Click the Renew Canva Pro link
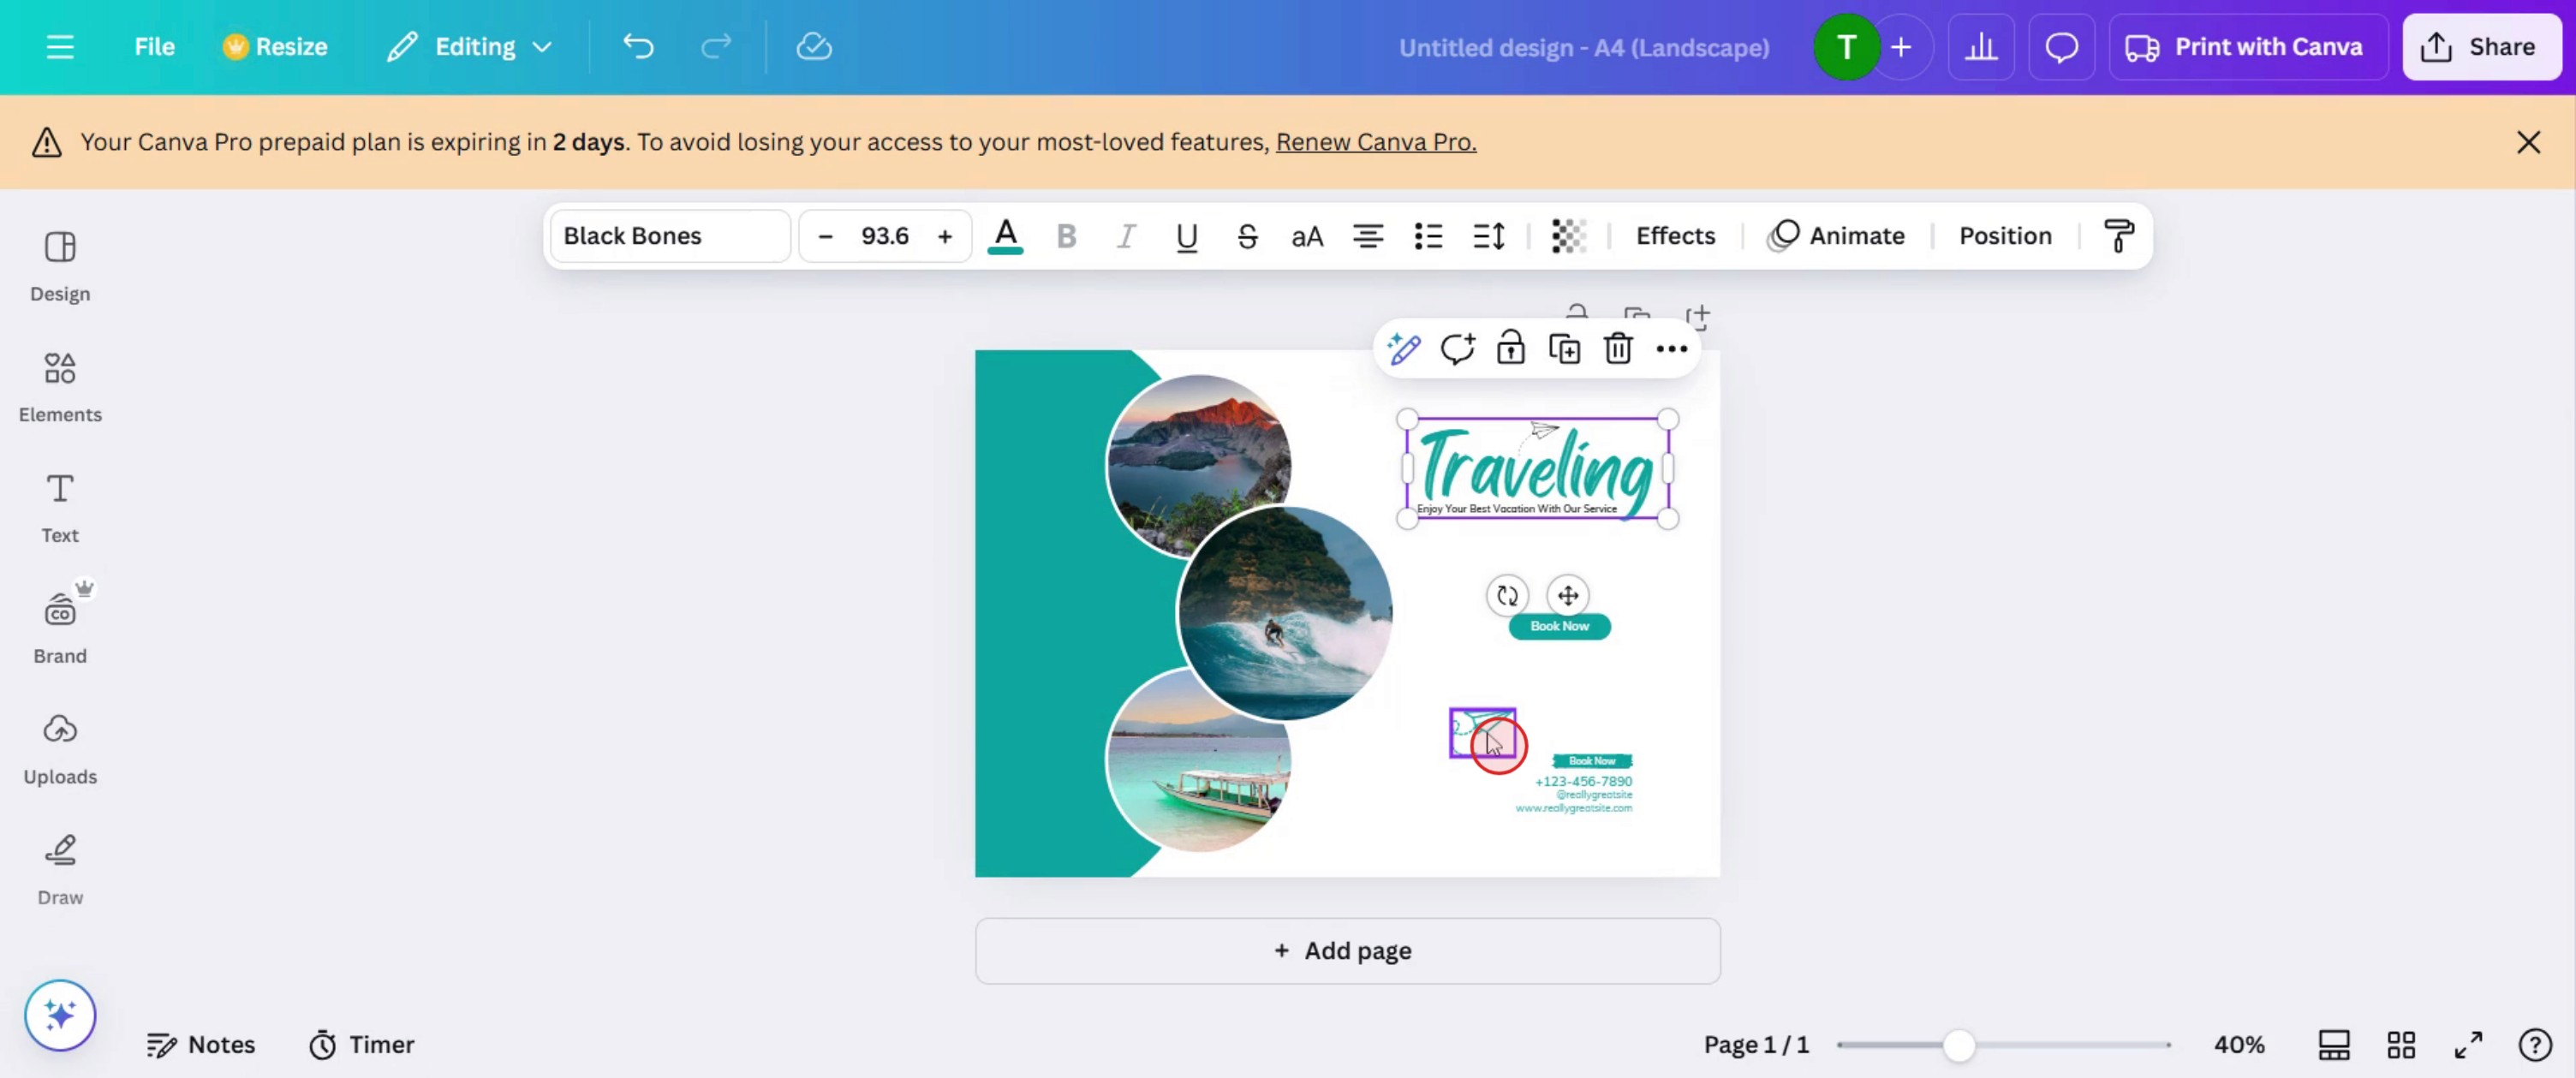This screenshot has height=1078, width=2576. (1375, 142)
